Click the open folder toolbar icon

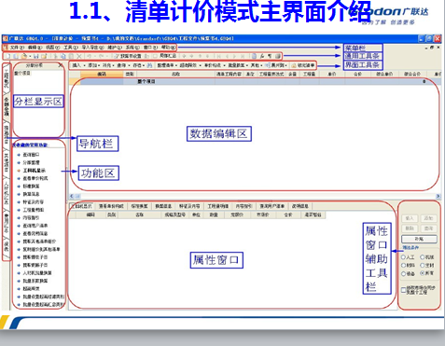(x=23, y=56)
